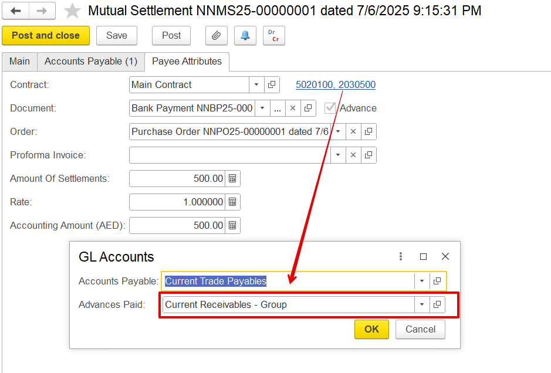Open the notification bell reminder icon

(245, 36)
